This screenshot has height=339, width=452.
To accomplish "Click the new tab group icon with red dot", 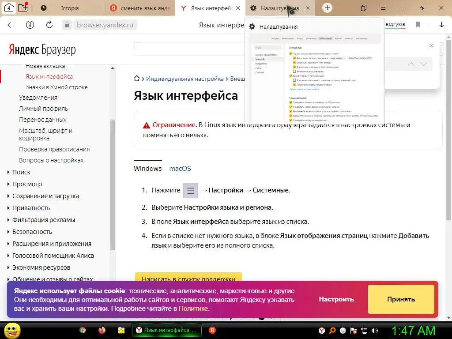I will [23, 7].
